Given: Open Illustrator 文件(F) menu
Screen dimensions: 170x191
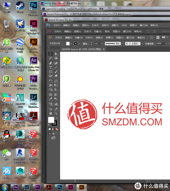Looking at the screenshot, I should (59, 38).
